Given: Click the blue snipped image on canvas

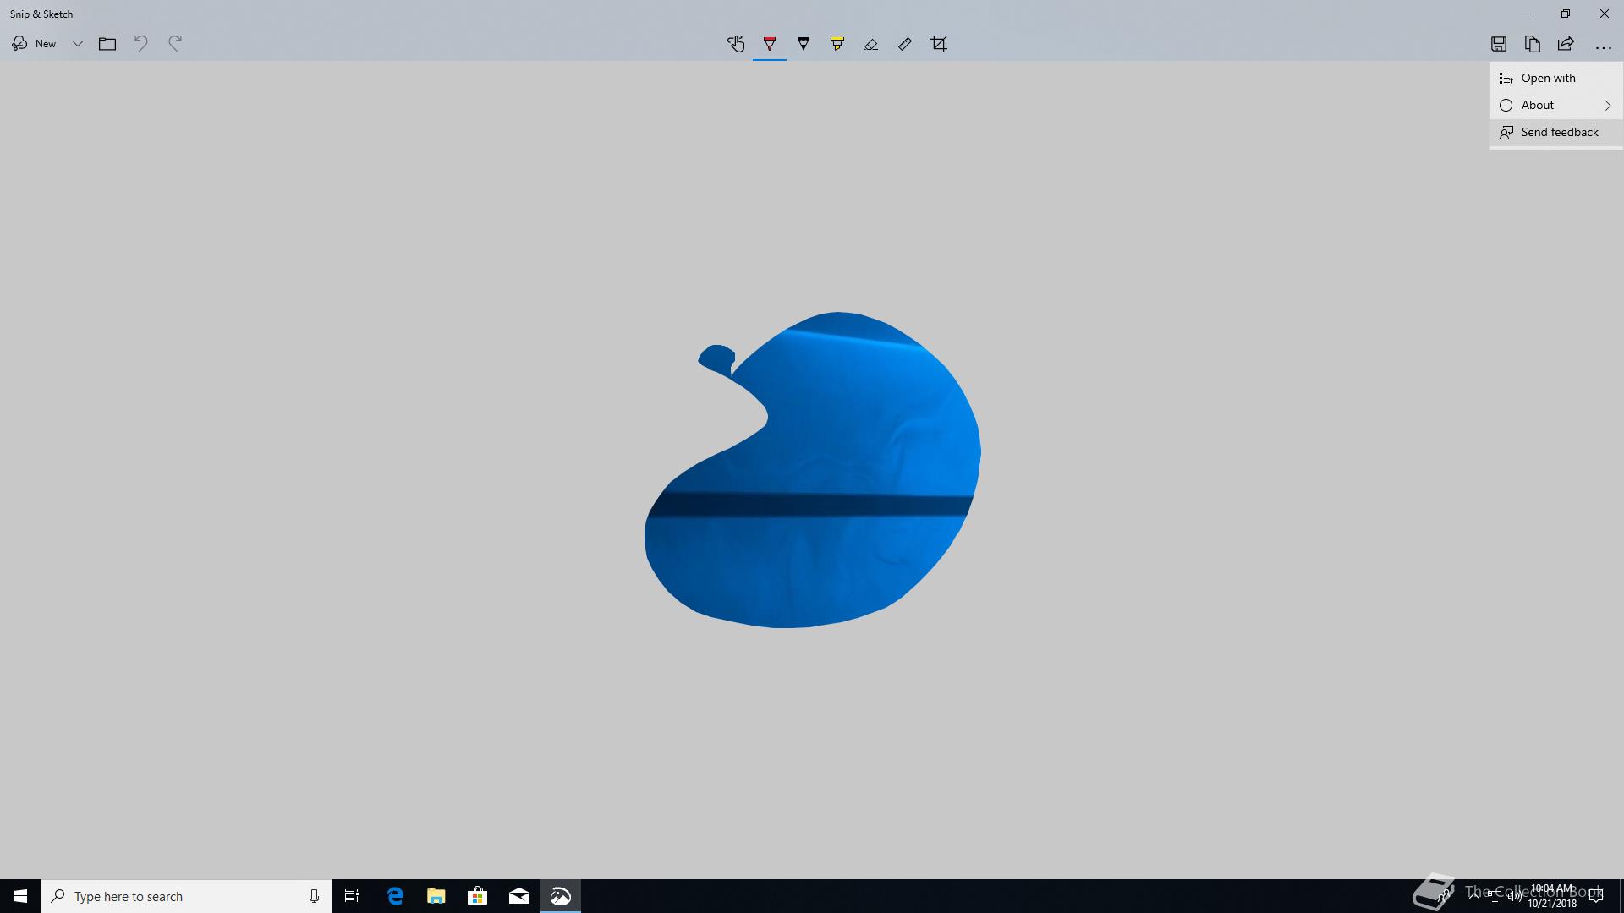Looking at the screenshot, I should [812, 470].
